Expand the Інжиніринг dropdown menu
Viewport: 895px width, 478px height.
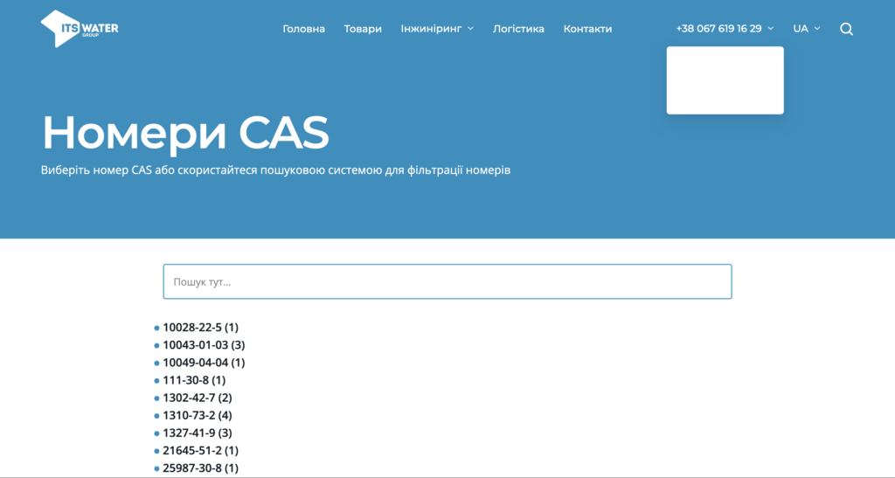pyautogui.click(x=437, y=29)
